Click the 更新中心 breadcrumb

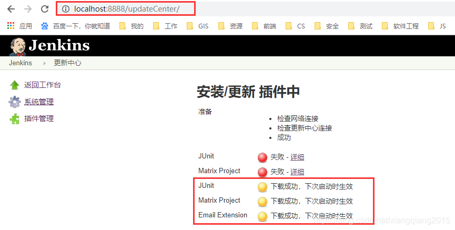[68, 63]
